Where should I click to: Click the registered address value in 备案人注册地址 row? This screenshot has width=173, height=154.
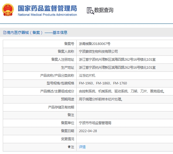pyautogui.click(x=117, y=59)
